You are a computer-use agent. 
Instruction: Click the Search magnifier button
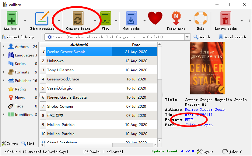click(202, 37)
